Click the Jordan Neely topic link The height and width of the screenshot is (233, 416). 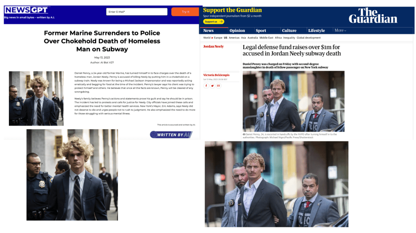213,46
